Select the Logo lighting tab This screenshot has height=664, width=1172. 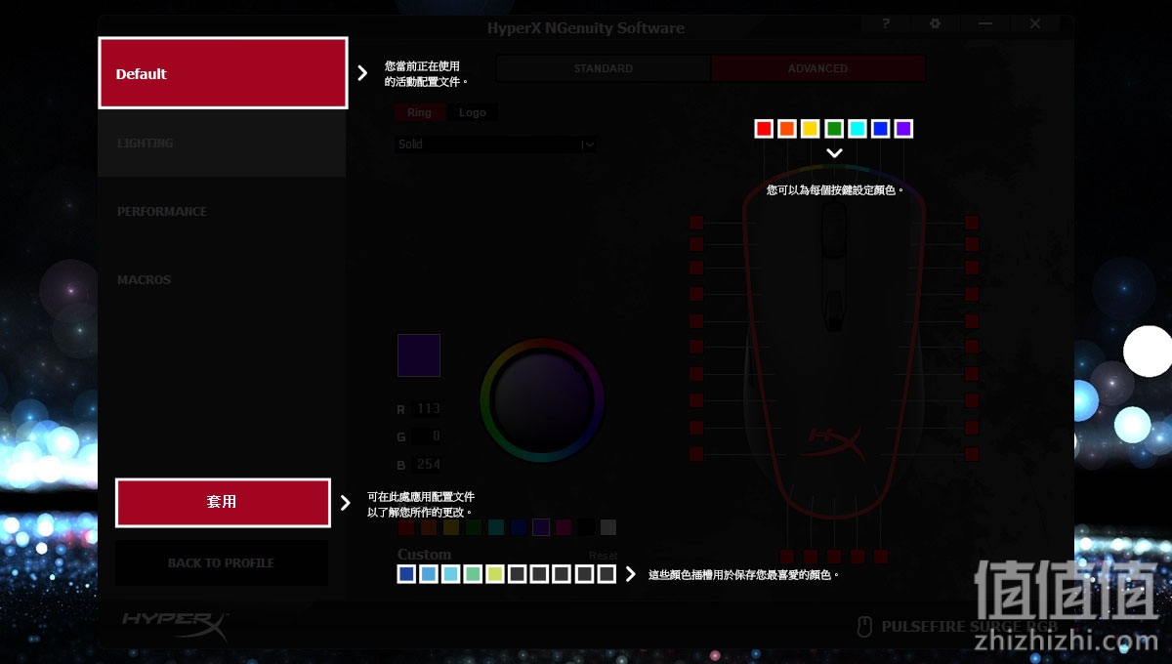[473, 112]
